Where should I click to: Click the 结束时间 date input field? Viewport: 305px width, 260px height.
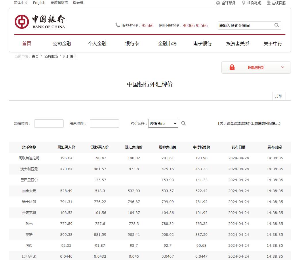tap(104, 123)
